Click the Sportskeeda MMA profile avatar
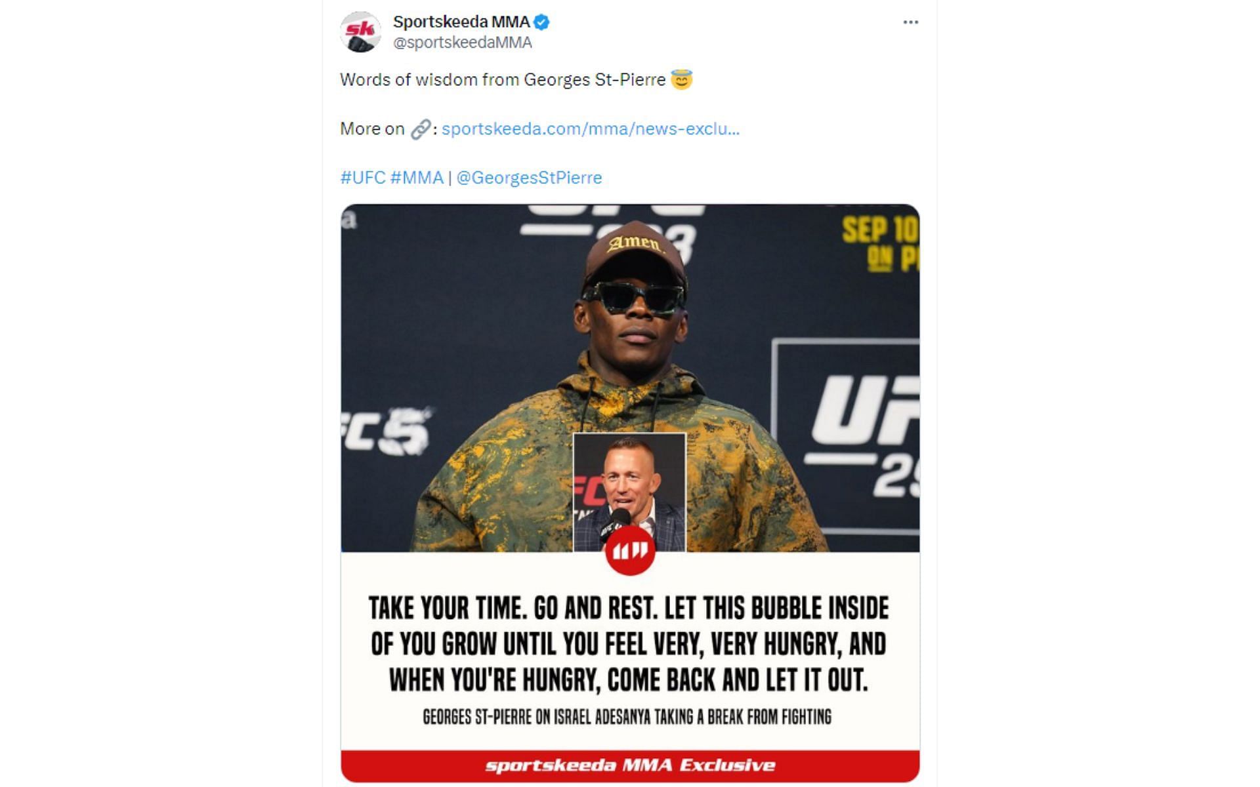This screenshot has width=1260, height=787. point(360,31)
